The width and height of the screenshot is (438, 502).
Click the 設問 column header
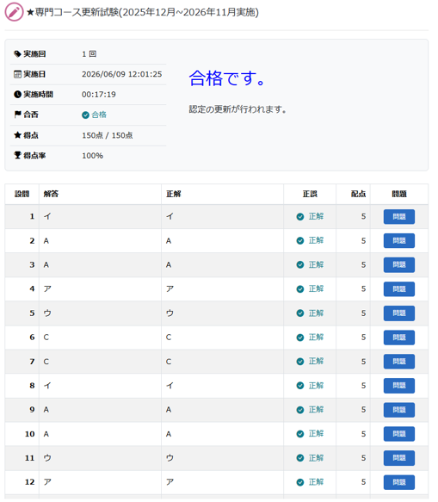pos(22,194)
